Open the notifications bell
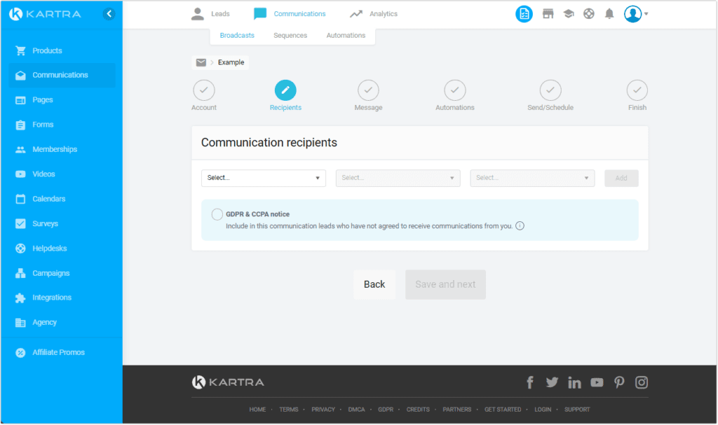The width and height of the screenshot is (718, 425). coord(609,14)
